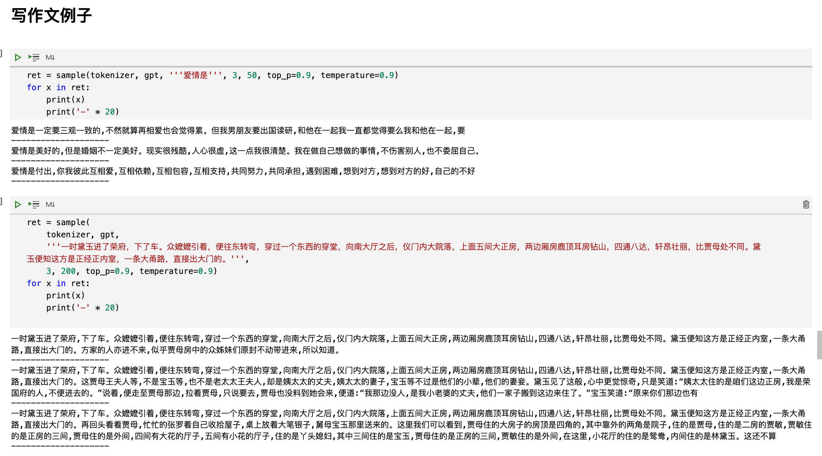Click '3, 200, top_p=0.9' line in second cell
Image resolution: width=822 pixels, height=456 pixels.
point(87,271)
